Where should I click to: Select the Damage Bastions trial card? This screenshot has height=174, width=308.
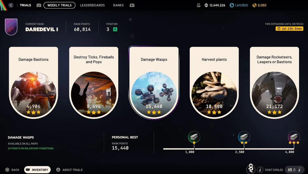[x=33, y=83]
